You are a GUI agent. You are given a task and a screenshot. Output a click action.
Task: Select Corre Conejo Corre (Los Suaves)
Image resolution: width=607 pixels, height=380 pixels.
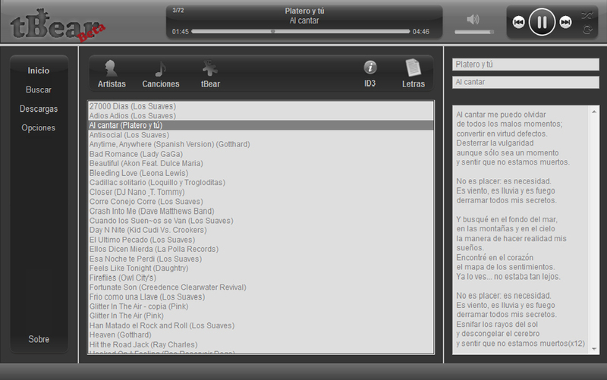pyautogui.click(x=261, y=202)
